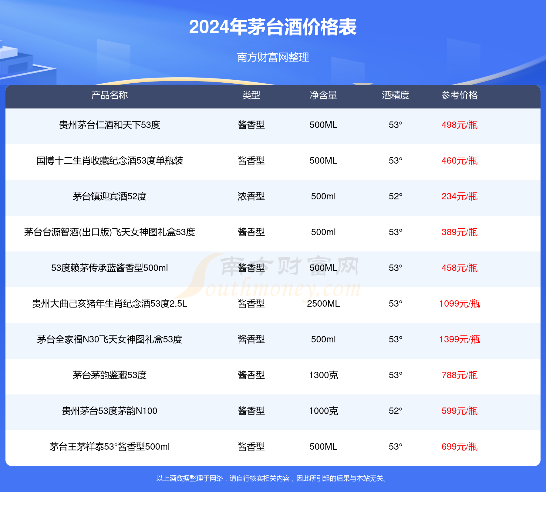
Task: Click the 参考价格 column header
Action: click(459, 95)
